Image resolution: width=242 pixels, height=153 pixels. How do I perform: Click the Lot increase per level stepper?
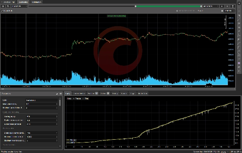click(57, 124)
